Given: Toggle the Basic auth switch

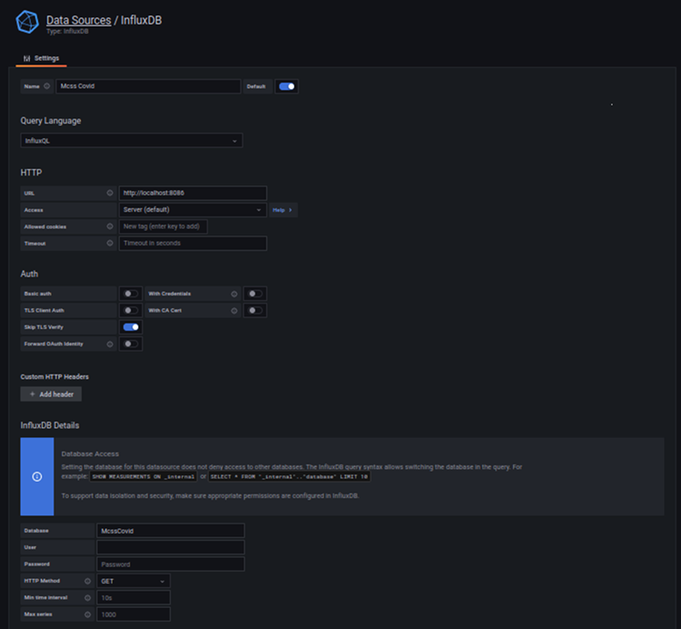Looking at the screenshot, I should click(x=131, y=294).
